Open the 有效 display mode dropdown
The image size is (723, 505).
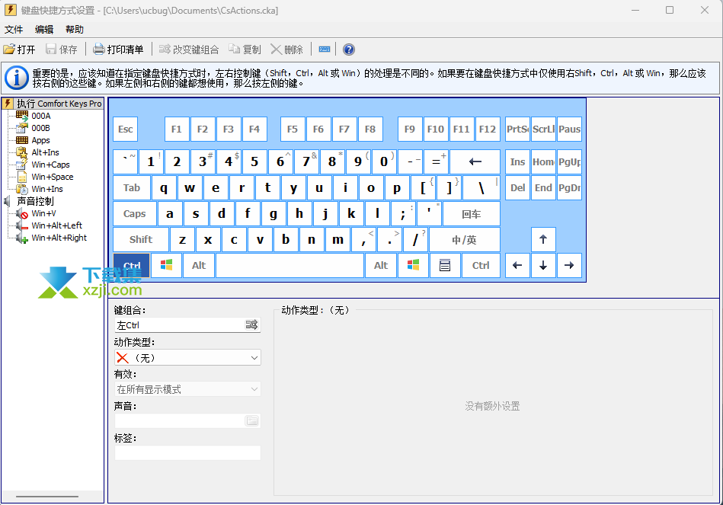pyautogui.click(x=187, y=390)
